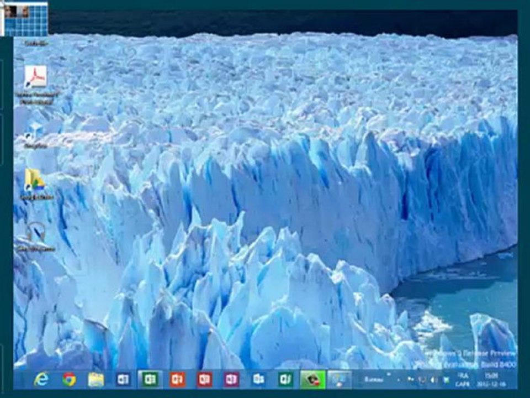
Task: Open Internet Explorer from the taskbar
Action: pyautogui.click(x=41, y=379)
